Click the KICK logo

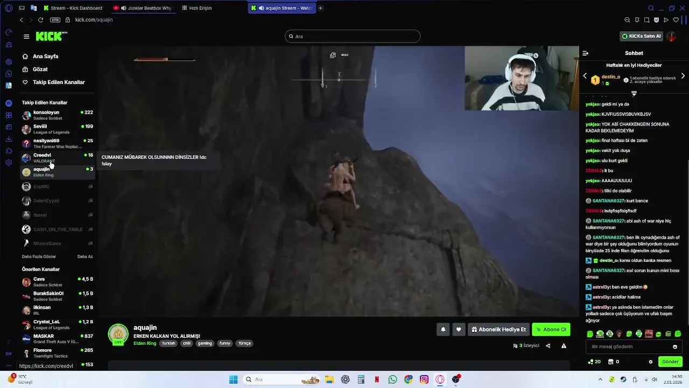tap(51, 36)
